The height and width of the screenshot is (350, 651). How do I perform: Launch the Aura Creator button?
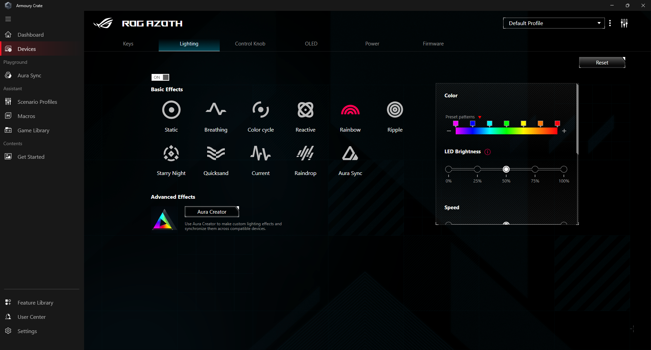pyautogui.click(x=212, y=212)
